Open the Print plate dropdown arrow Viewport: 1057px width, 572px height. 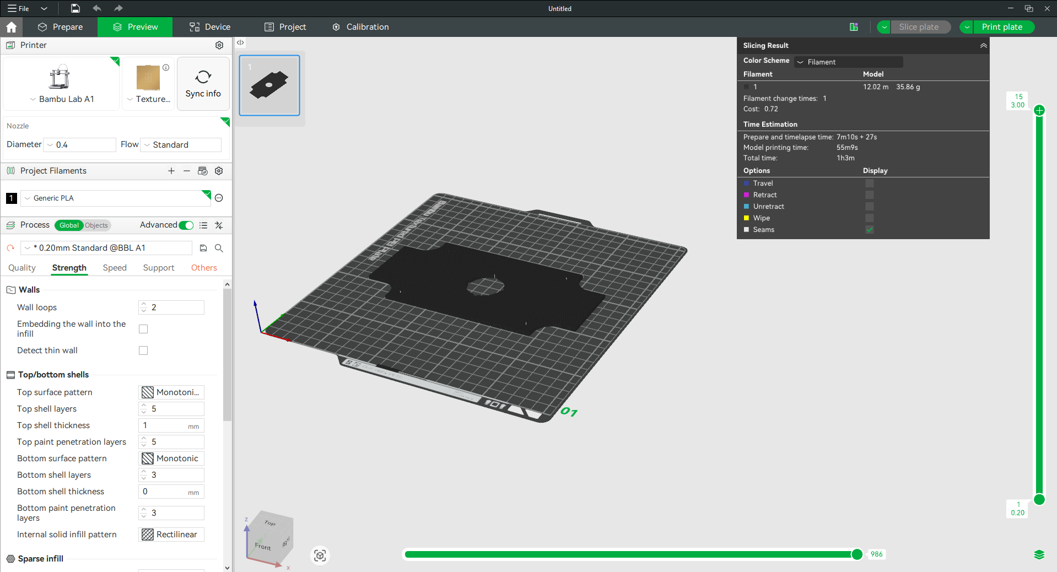[967, 27]
